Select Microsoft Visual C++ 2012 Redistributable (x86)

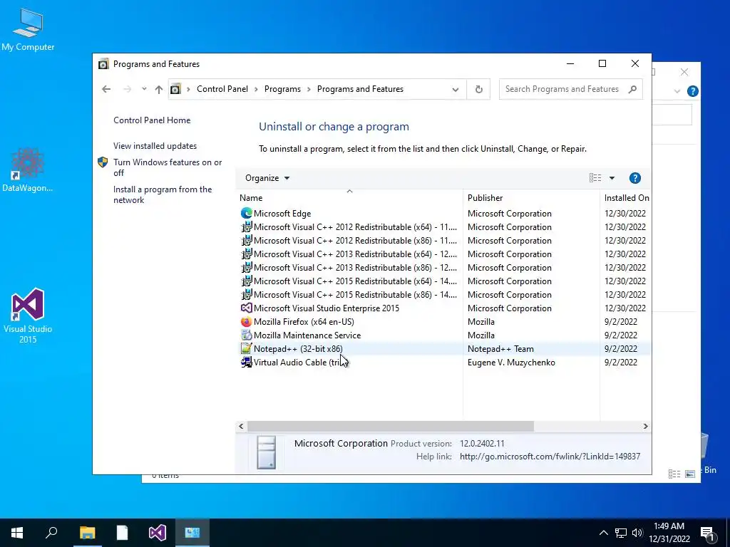(355, 241)
